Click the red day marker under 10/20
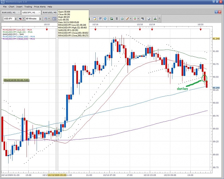The width and height of the screenshot is (224, 179). [201, 30]
